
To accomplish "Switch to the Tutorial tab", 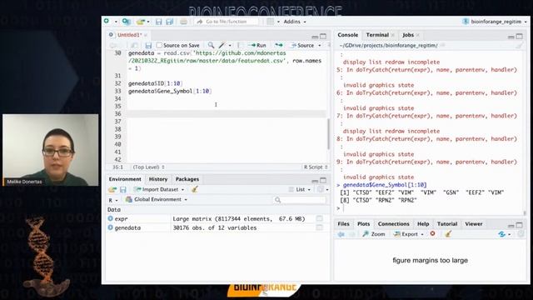I will click(447, 224).
